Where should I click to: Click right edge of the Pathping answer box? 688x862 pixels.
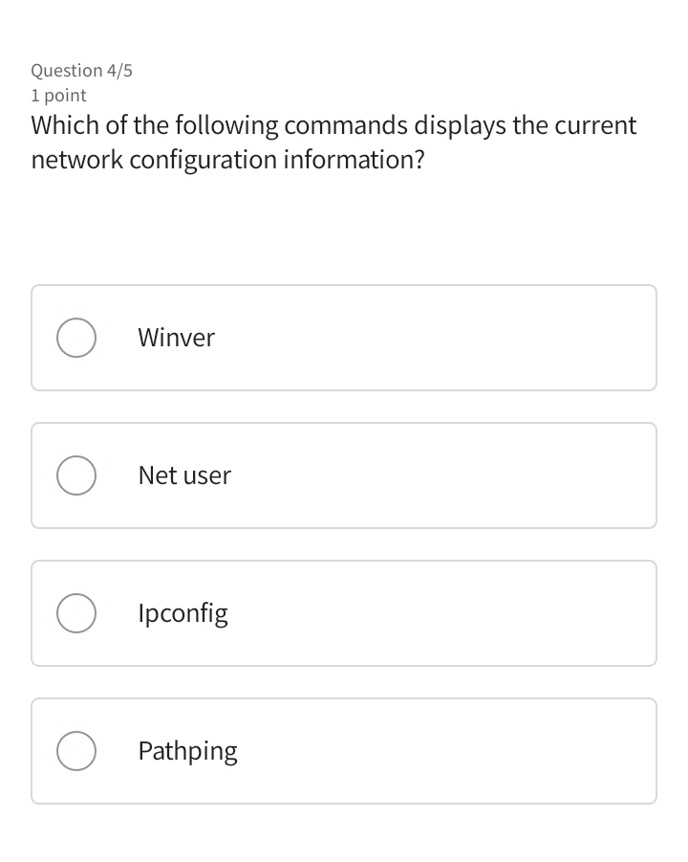645,751
